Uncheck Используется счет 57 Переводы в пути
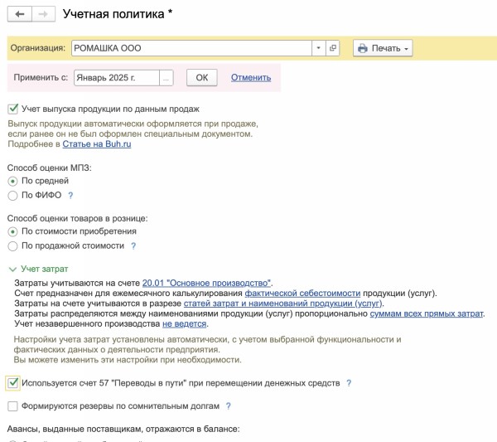The height and width of the screenshot is (442, 497). pos(12,383)
